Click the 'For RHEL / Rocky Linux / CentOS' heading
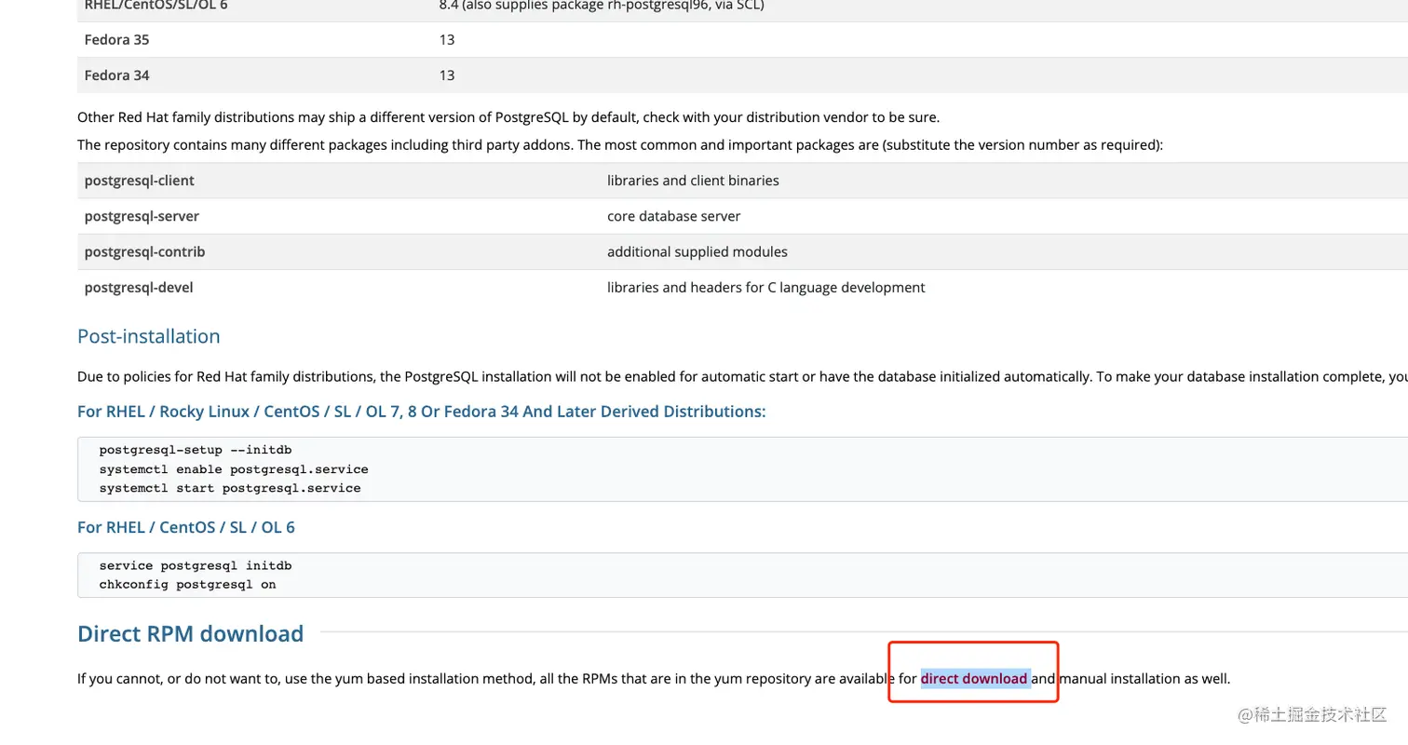This screenshot has width=1408, height=745. [422, 412]
